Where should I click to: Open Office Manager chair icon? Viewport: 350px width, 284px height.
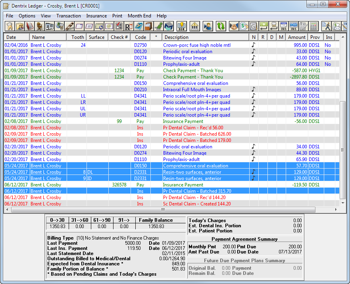[40, 26]
